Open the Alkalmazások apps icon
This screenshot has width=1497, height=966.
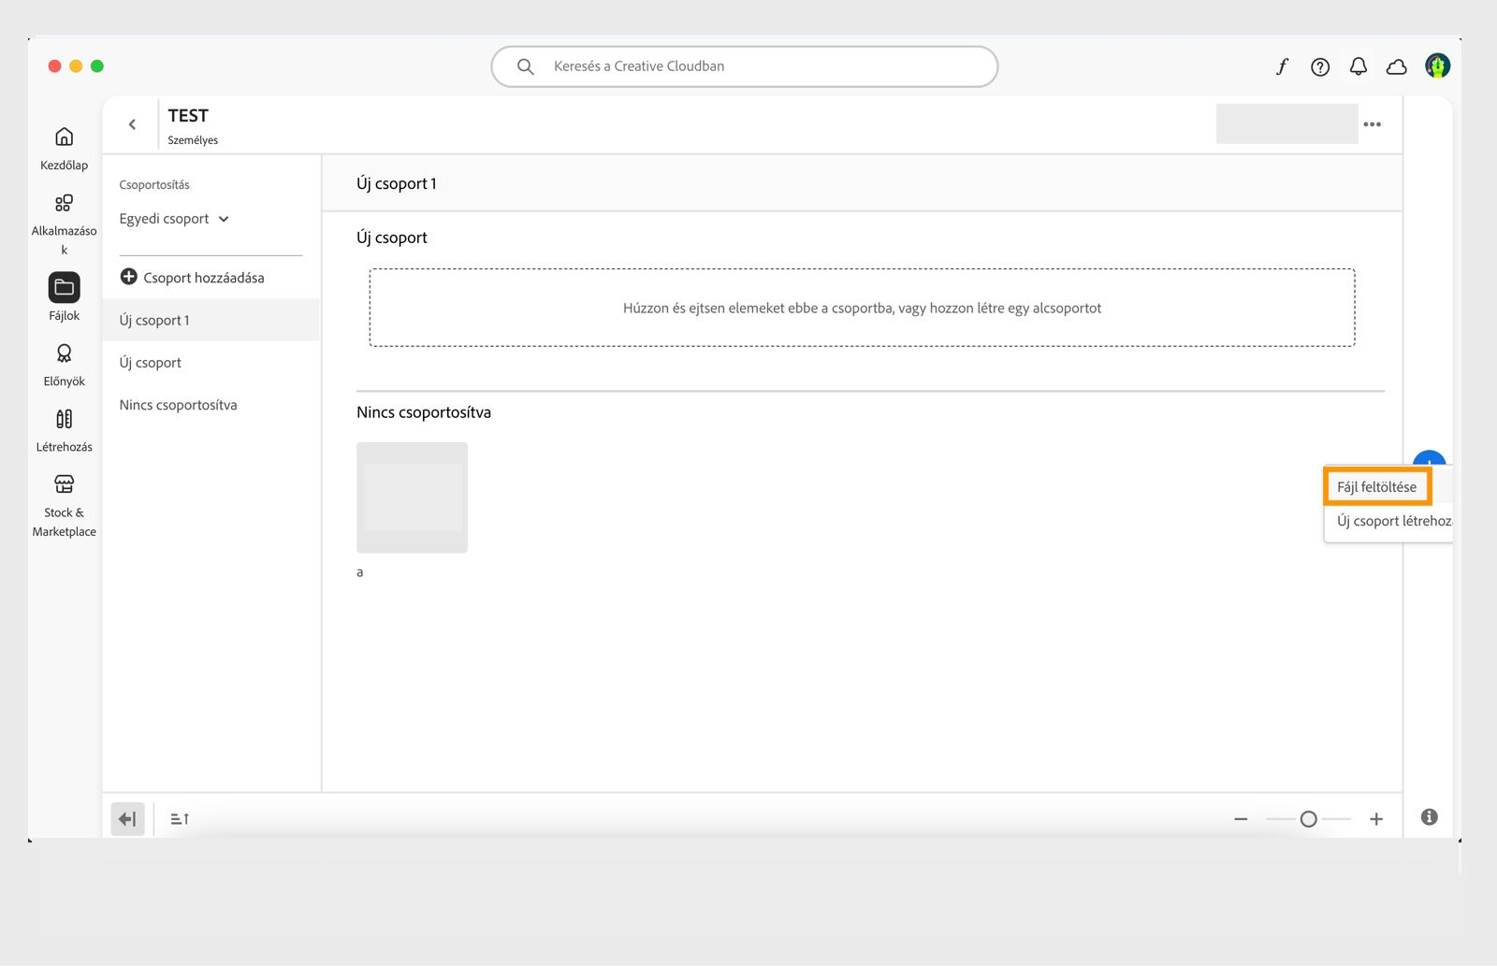(64, 203)
